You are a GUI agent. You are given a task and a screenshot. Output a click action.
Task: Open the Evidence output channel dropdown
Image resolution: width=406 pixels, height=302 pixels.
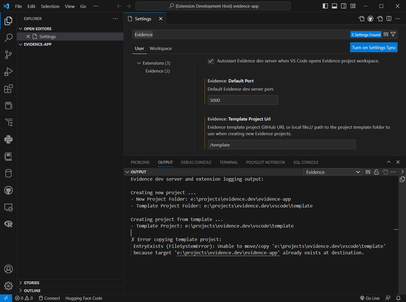[333, 172]
